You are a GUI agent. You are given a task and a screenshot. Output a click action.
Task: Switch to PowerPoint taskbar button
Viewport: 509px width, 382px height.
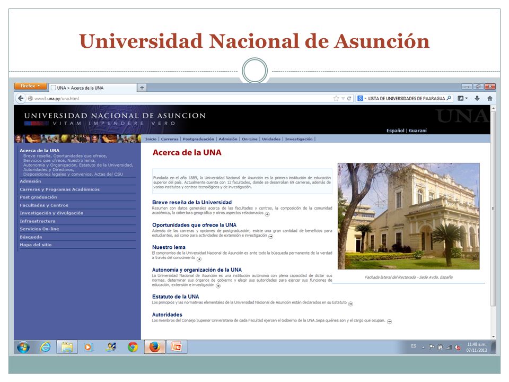click(x=176, y=347)
